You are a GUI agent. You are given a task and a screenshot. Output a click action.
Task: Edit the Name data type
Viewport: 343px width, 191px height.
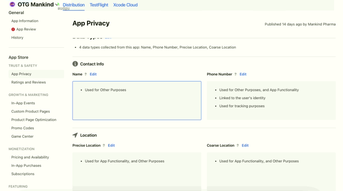[93, 74]
